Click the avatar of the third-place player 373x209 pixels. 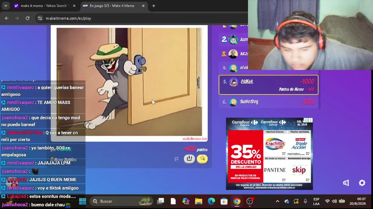[233, 54]
